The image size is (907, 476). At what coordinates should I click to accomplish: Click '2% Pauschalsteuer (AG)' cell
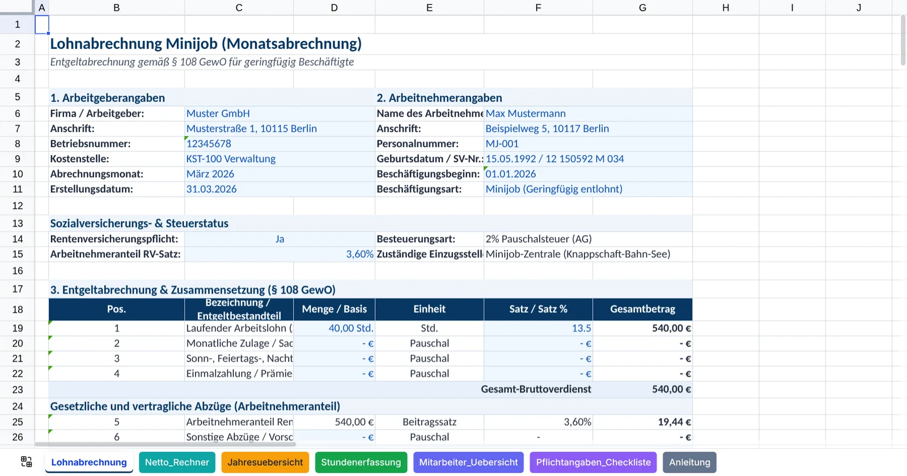point(588,239)
